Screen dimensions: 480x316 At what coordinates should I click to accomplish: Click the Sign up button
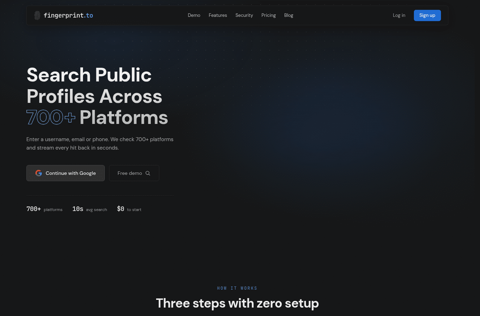click(427, 15)
